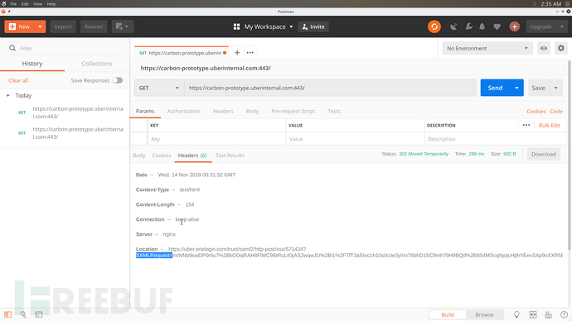572x321 pixels.
Task: Add a new request tab
Action: click(x=237, y=53)
